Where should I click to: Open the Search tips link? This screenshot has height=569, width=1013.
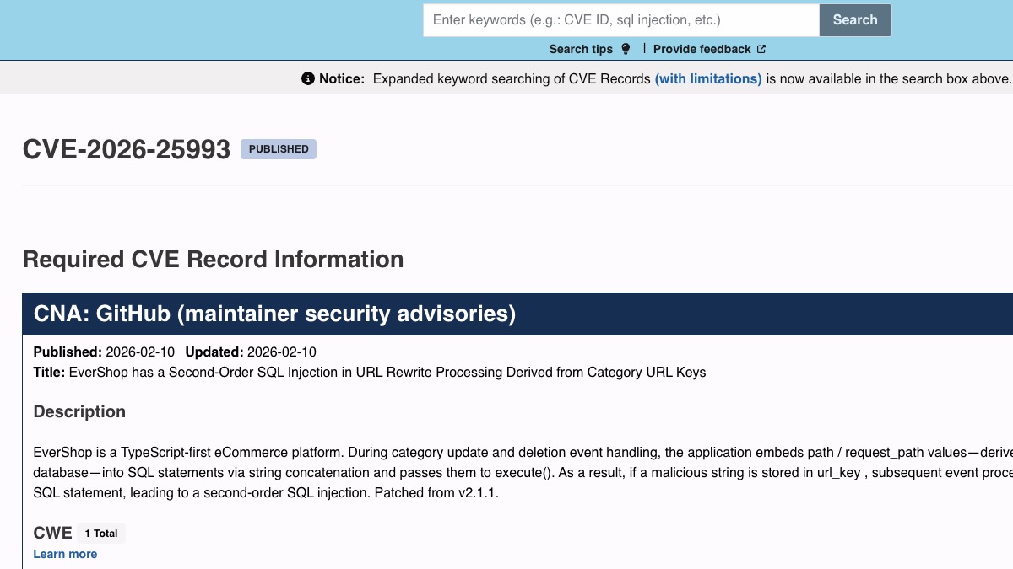click(581, 49)
